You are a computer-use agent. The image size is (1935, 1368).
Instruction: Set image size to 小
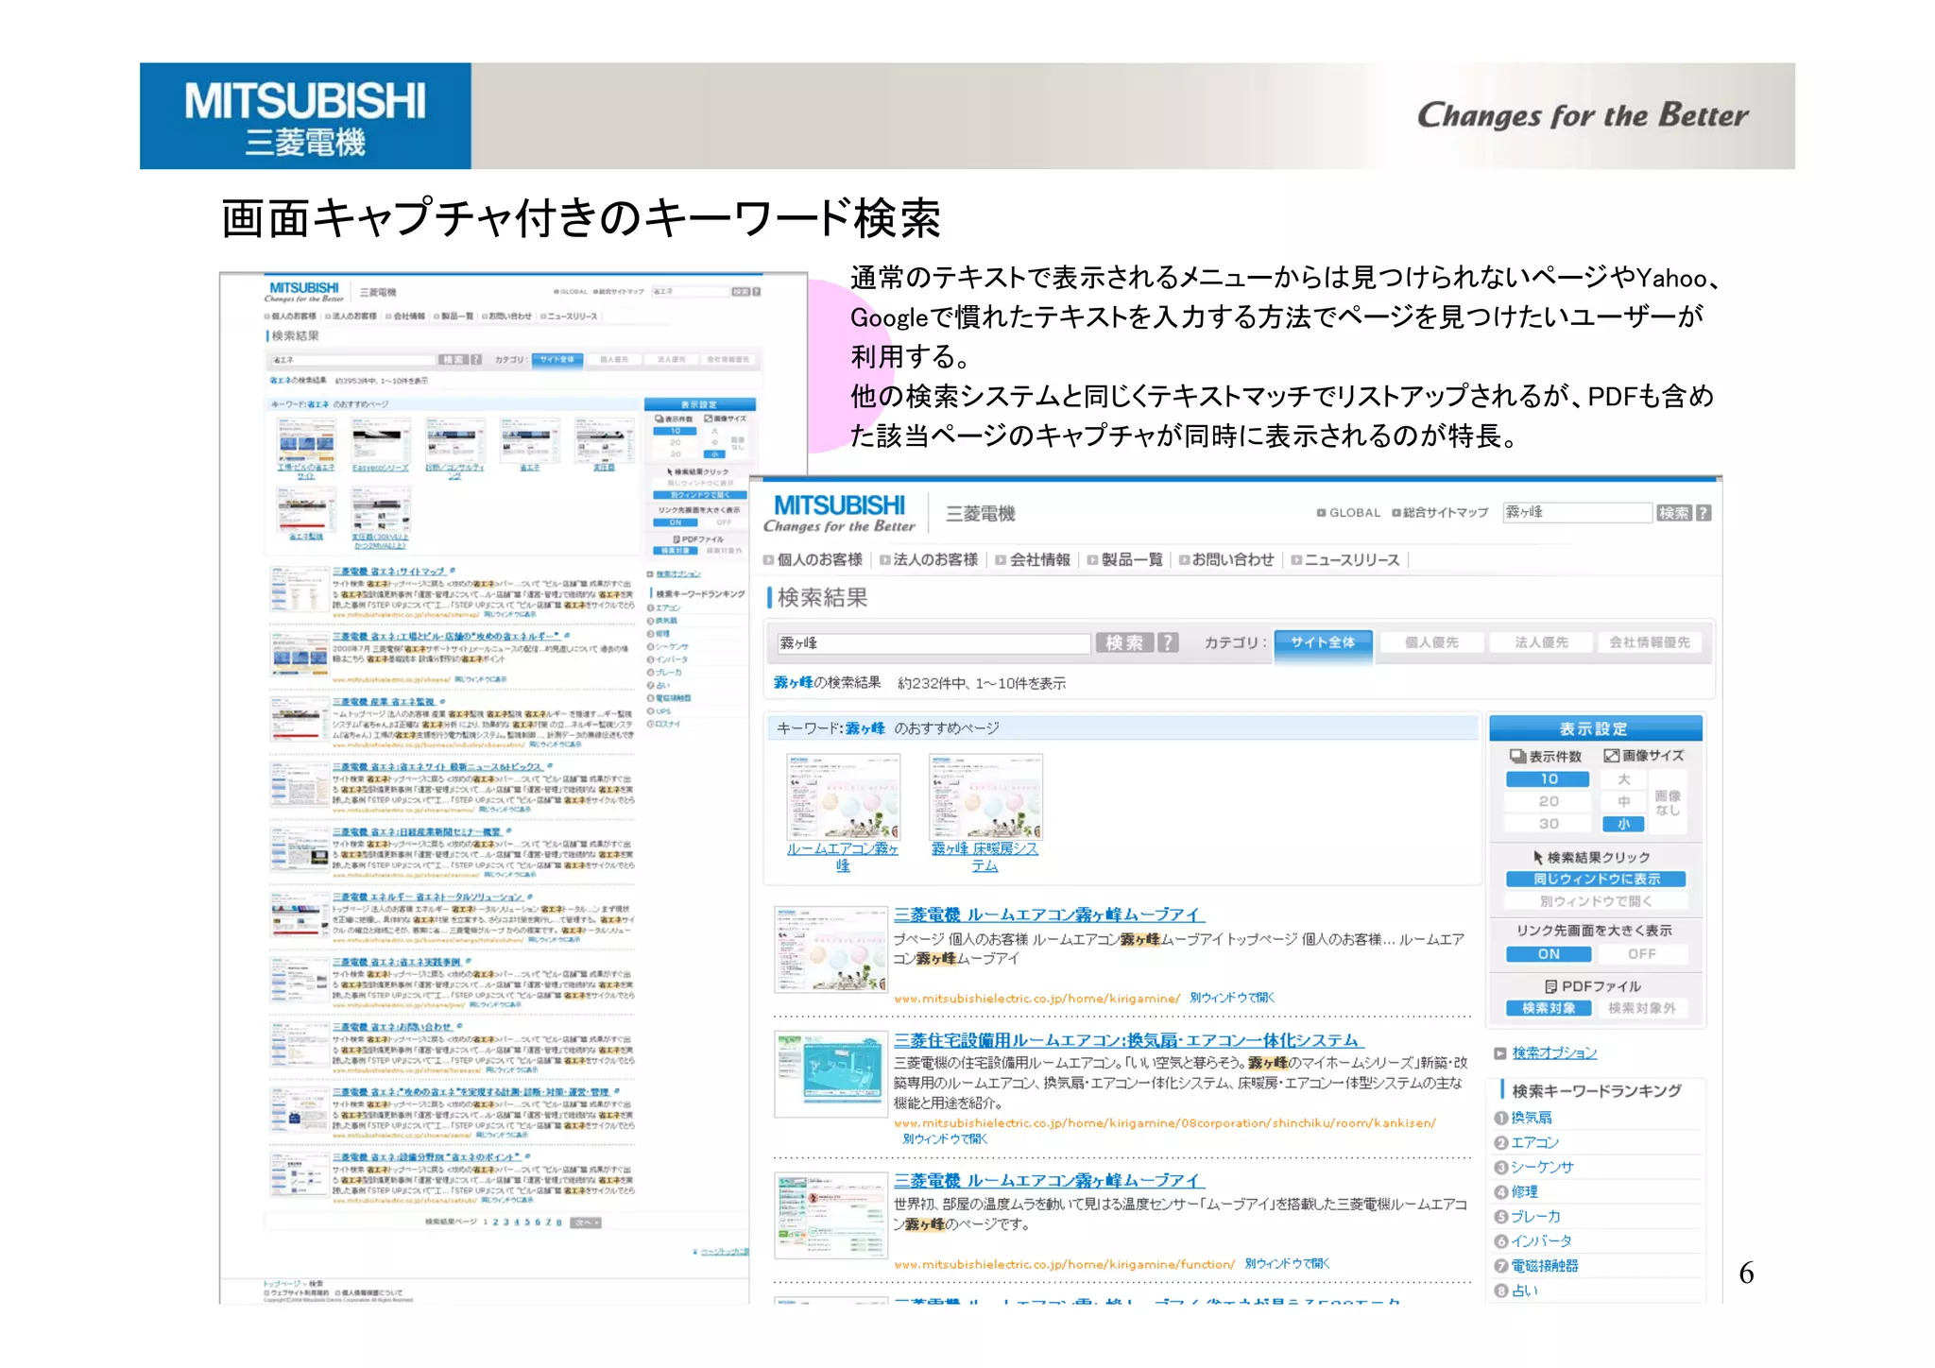pyautogui.click(x=1623, y=824)
